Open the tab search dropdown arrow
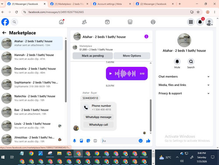 [x=2, y=4]
